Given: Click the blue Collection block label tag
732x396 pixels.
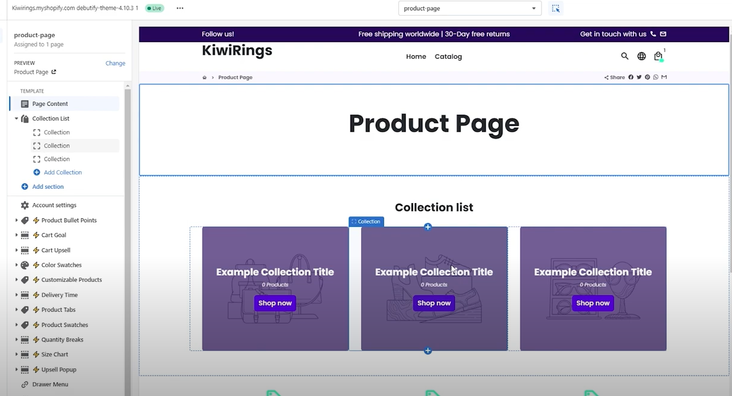Looking at the screenshot, I should [x=366, y=222].
